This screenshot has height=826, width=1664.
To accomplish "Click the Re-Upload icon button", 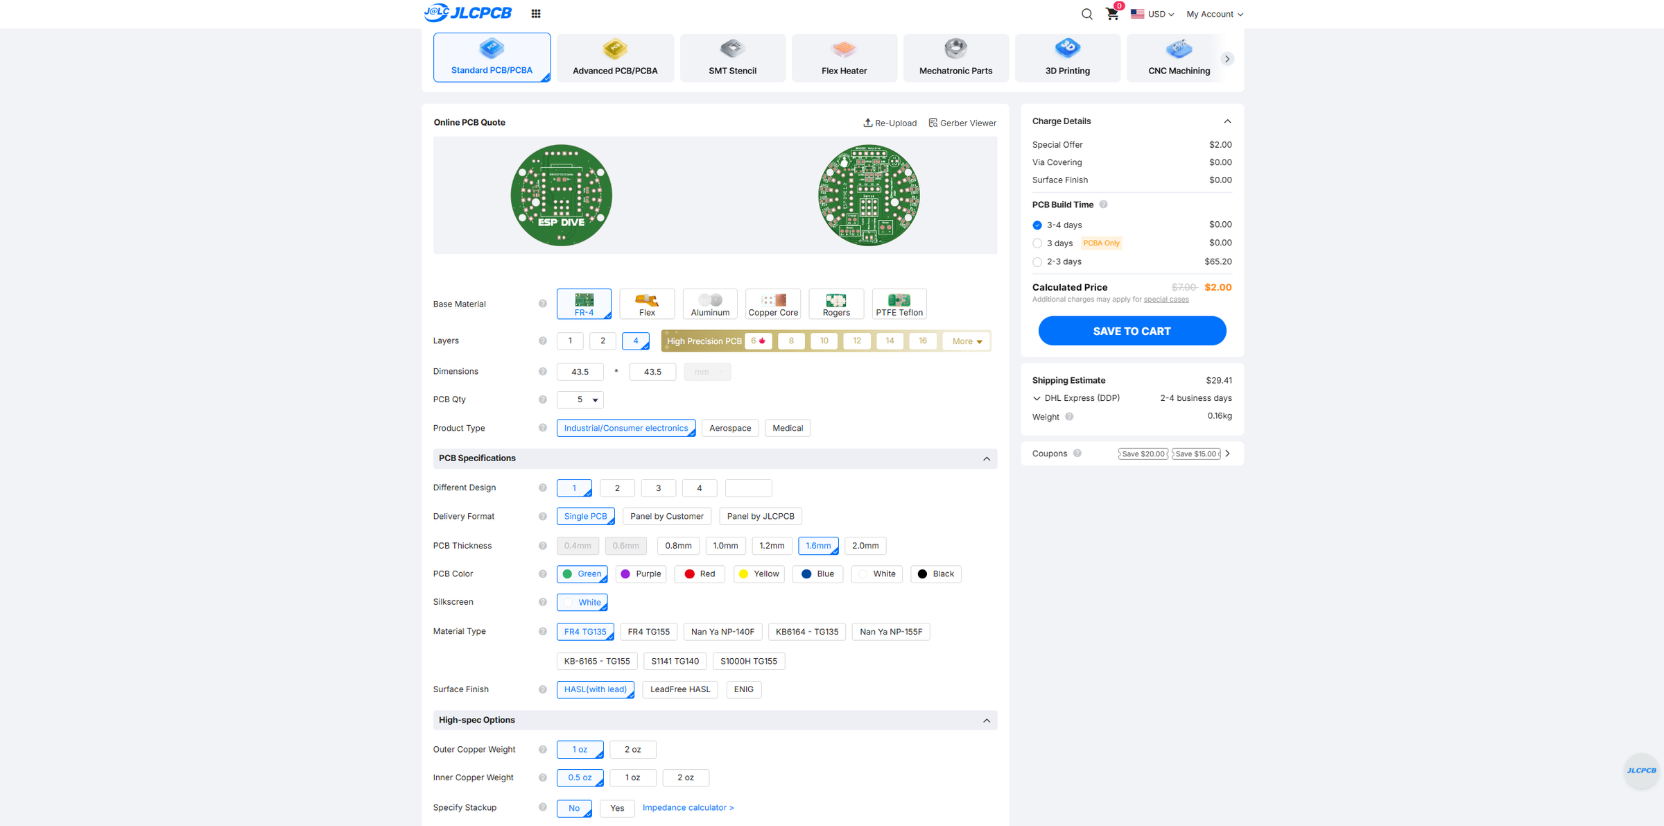I will [x=890, y=123].
